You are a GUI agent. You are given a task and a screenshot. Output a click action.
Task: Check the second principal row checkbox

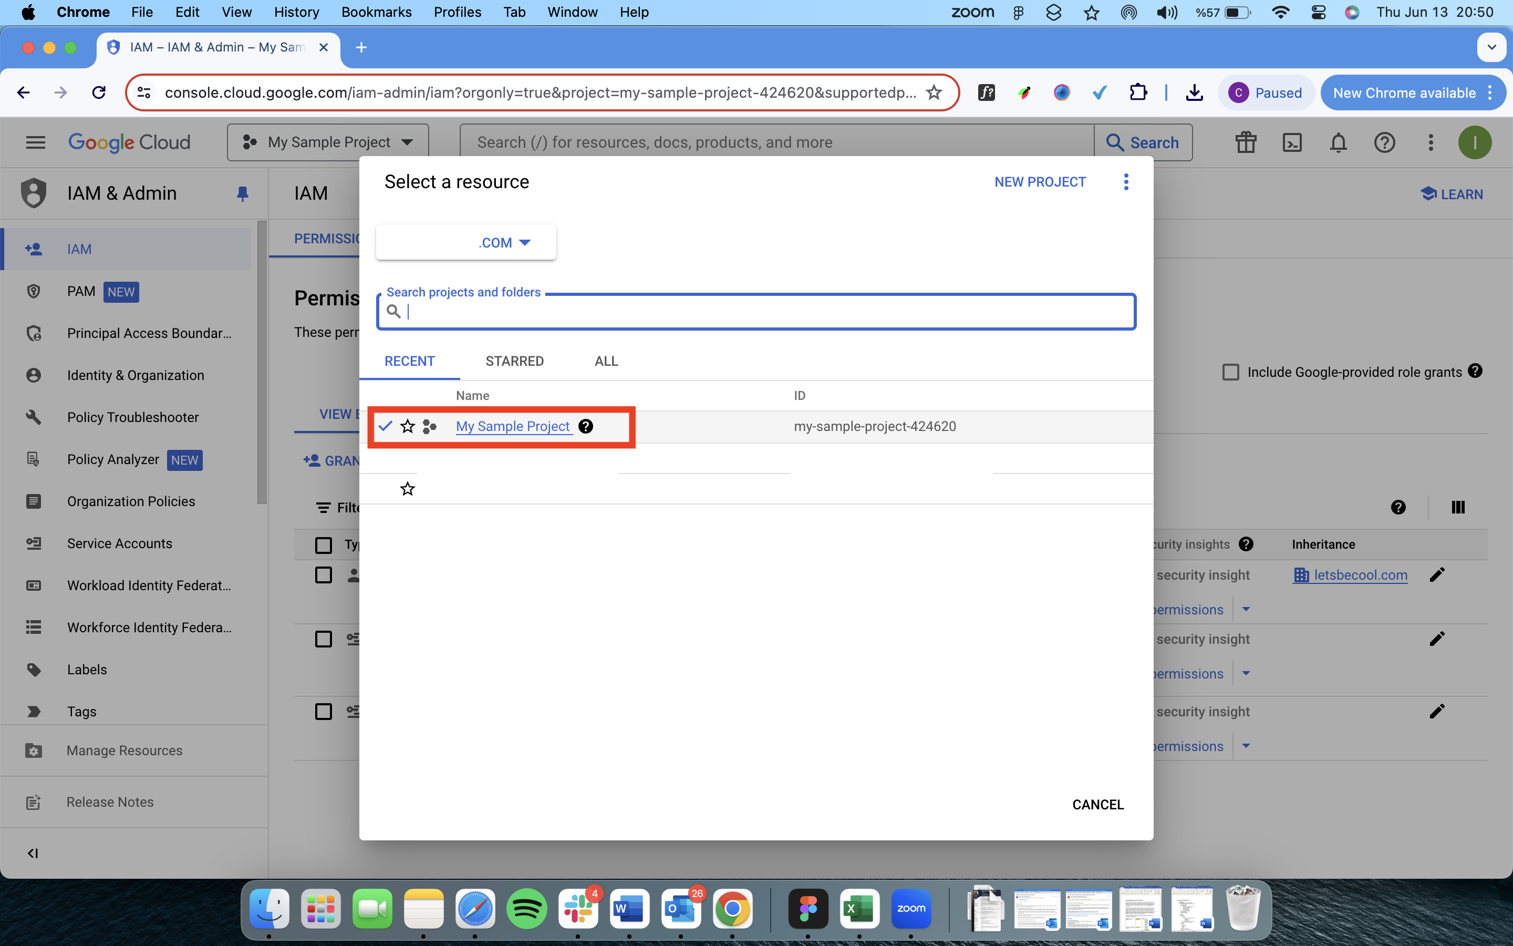click(323, 640)
